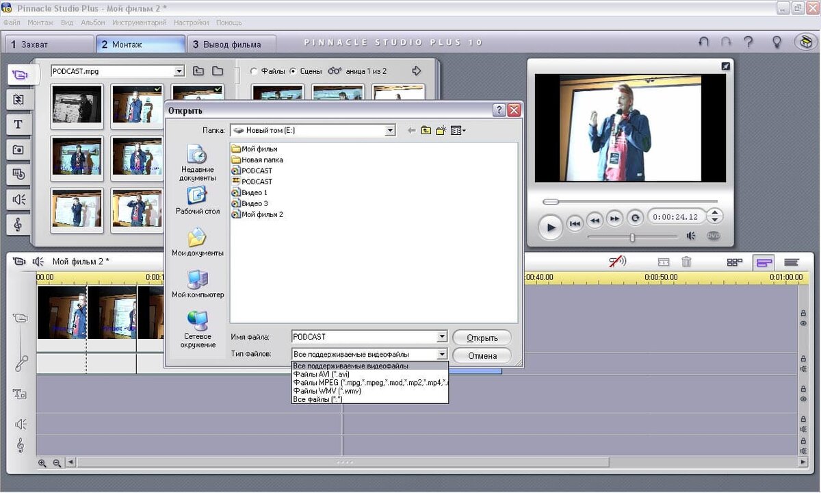Open the Инструментарий menu
Screen dimensions: 821x493
(x=140, y=23)
